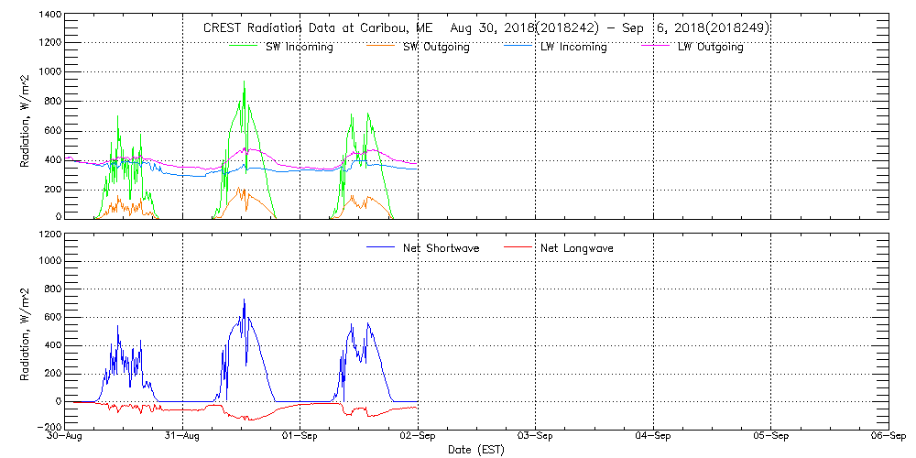The height and width of the screenshot is (458, 916).
Task: Click the 06-Sep date tick label
Action: [x=888, y=436]
